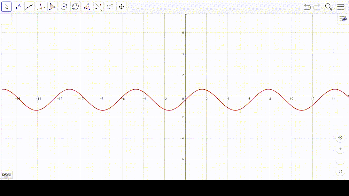The width and height of the screenshot is (349, 196).
Task: Toggle the style bar panel
Action: point(343,19)
